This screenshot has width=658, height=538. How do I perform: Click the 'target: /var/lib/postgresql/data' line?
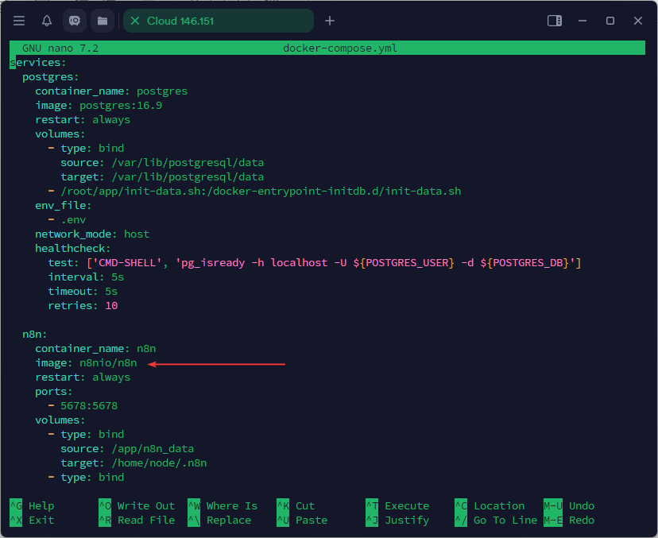(162, 176)
